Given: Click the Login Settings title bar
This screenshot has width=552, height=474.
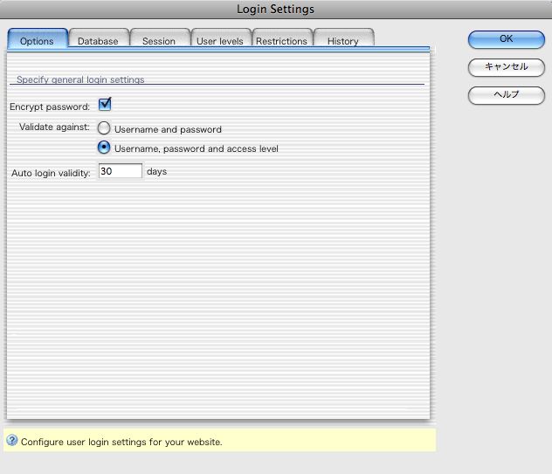Looking at the screenshot, I should [x=275, y=10].
